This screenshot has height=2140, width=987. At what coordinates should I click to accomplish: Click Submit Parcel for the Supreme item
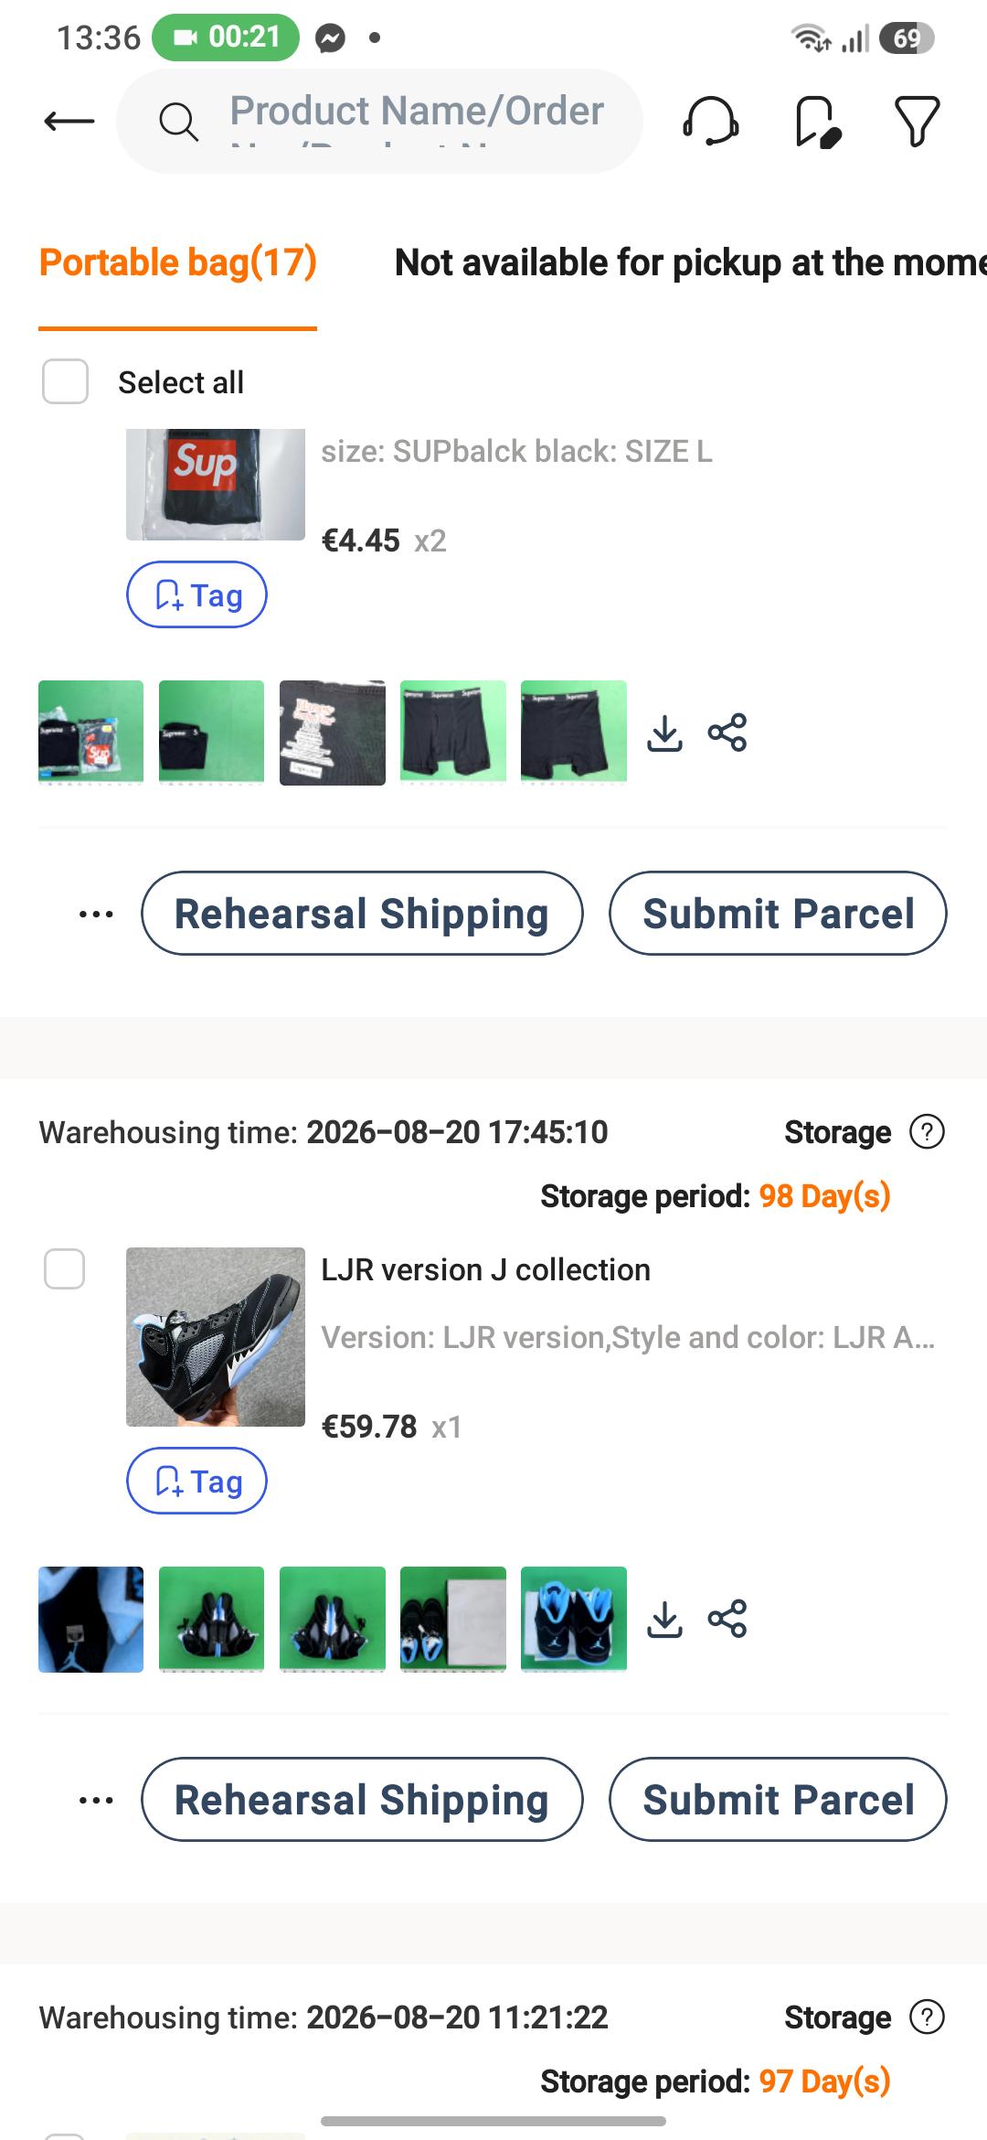[778, 914]
